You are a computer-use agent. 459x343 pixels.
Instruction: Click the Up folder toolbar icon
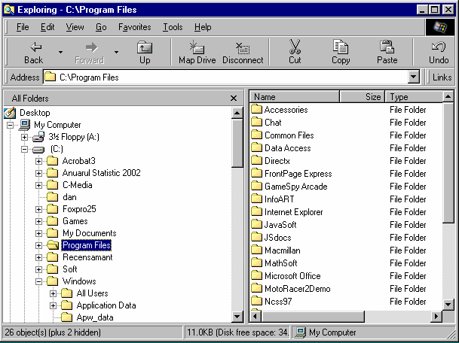[145, 47]
